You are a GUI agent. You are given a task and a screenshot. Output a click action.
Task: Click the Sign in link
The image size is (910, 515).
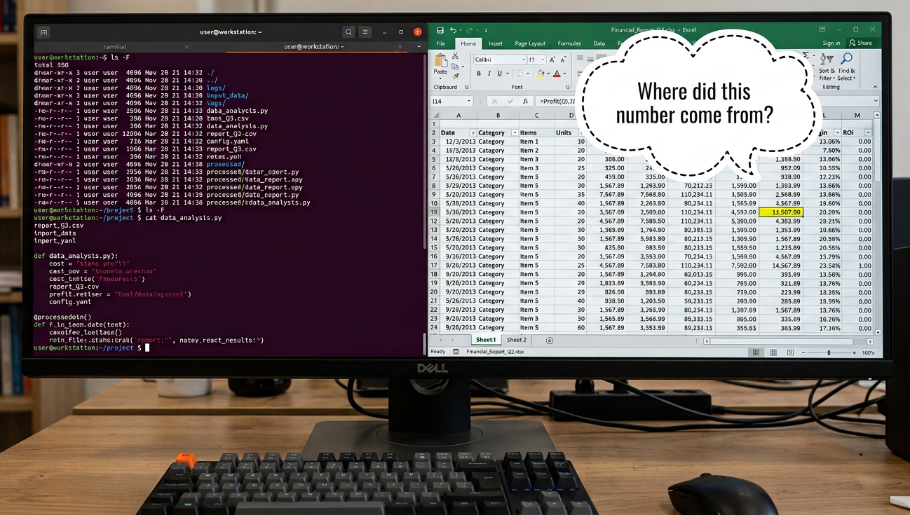831,43
